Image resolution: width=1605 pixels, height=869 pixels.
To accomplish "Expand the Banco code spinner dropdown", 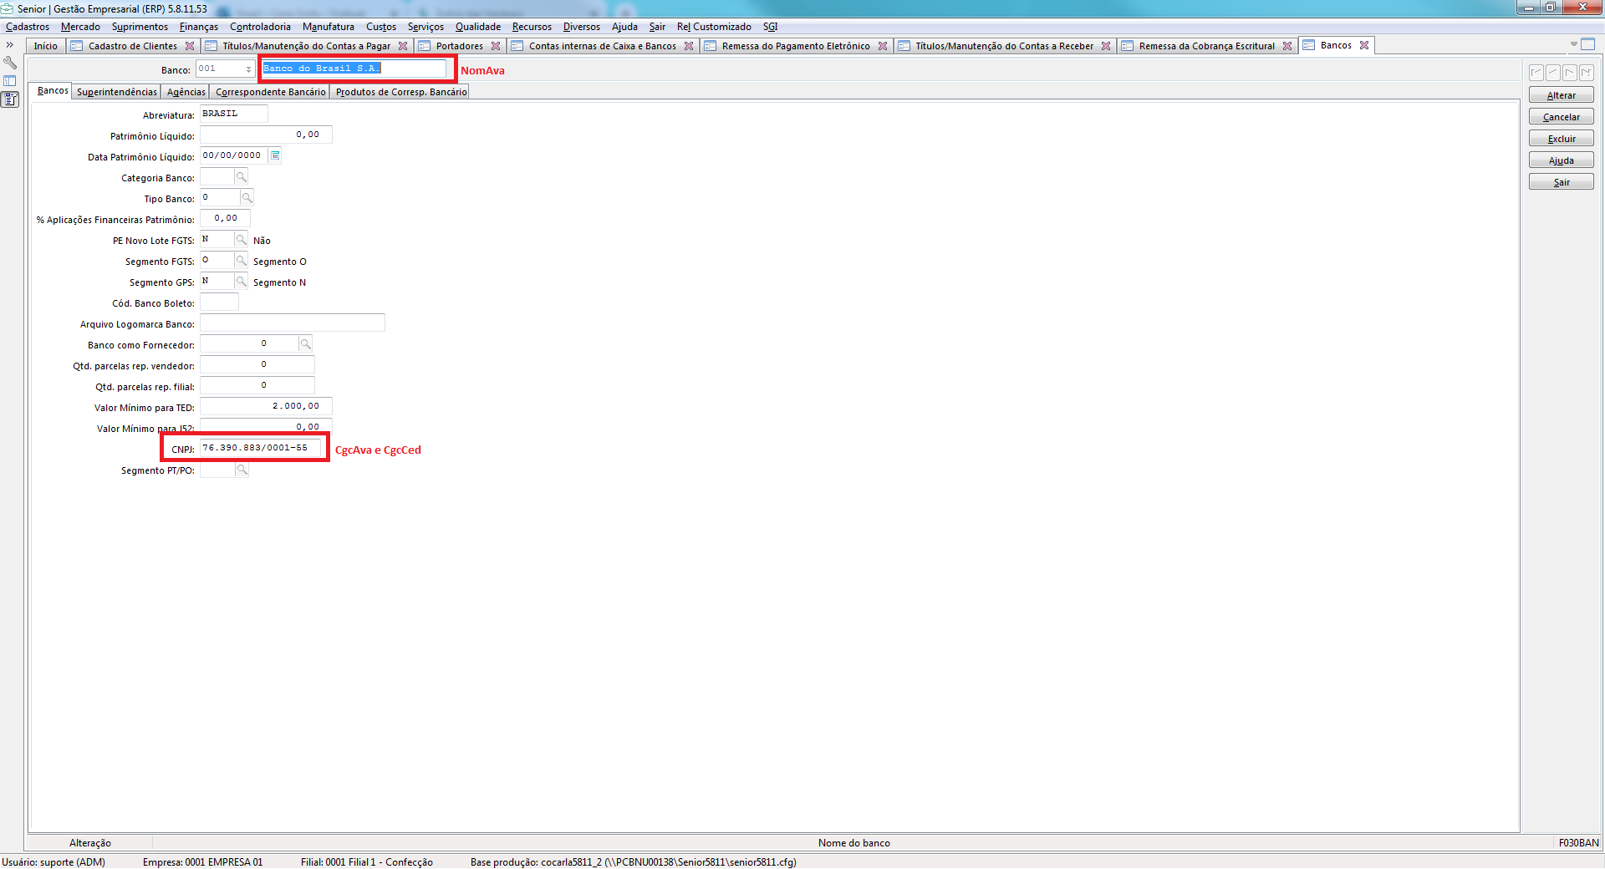I will click(x=248, y=69).
